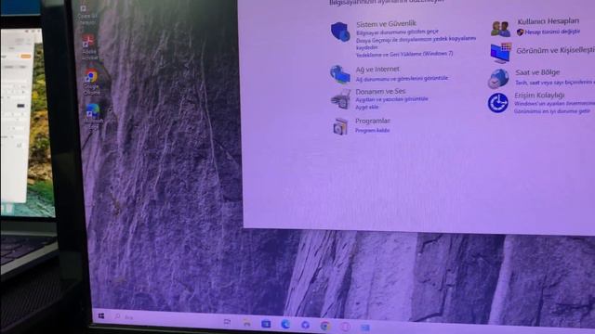The width and height of the screenshot is (595, 334).
Task: Click the Aygıt ekle link
Action: [x=366, y=108]
